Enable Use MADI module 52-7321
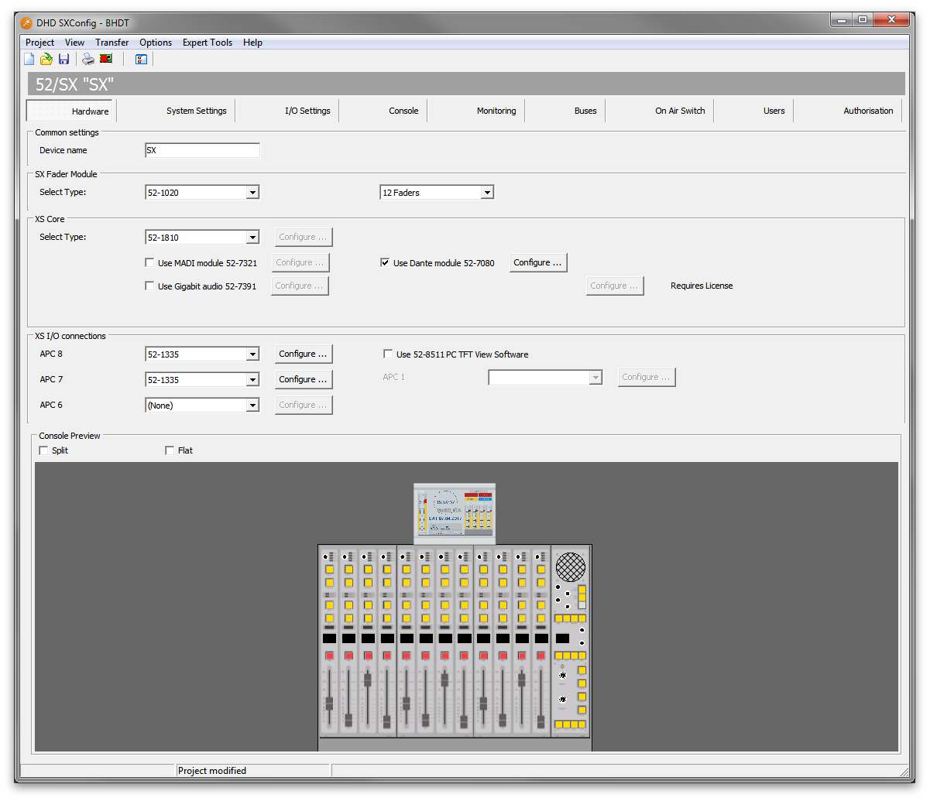 pos(149,263)
